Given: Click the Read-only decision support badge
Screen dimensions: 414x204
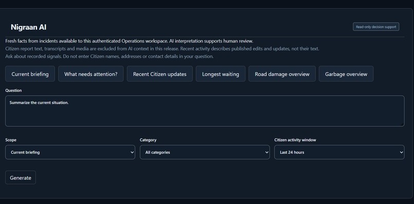Looking at the screenshot, I should 376,27.
